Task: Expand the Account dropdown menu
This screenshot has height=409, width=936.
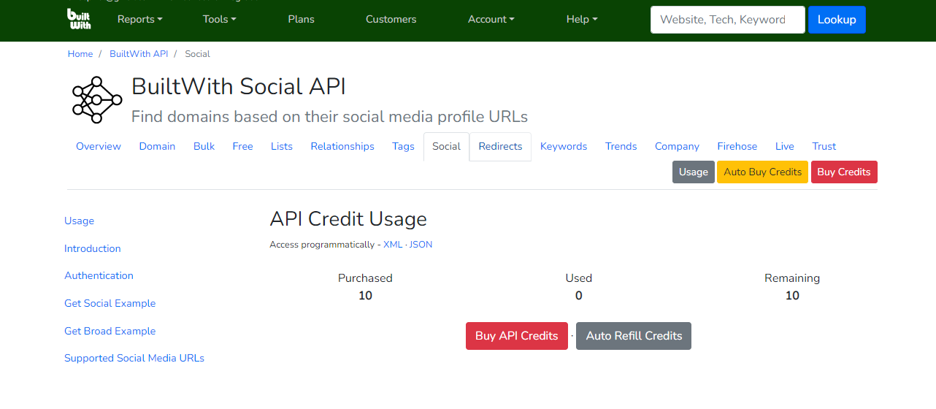Action: 491,19
